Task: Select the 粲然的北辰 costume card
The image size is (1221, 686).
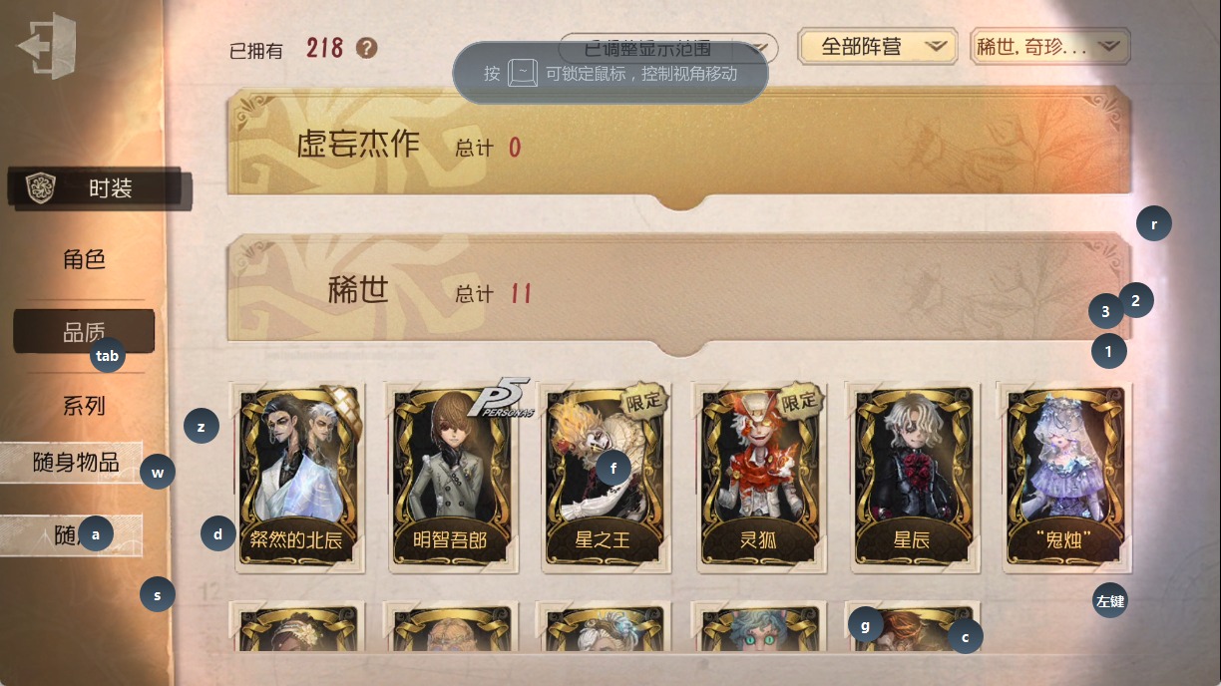Action: tap(296, 477)
